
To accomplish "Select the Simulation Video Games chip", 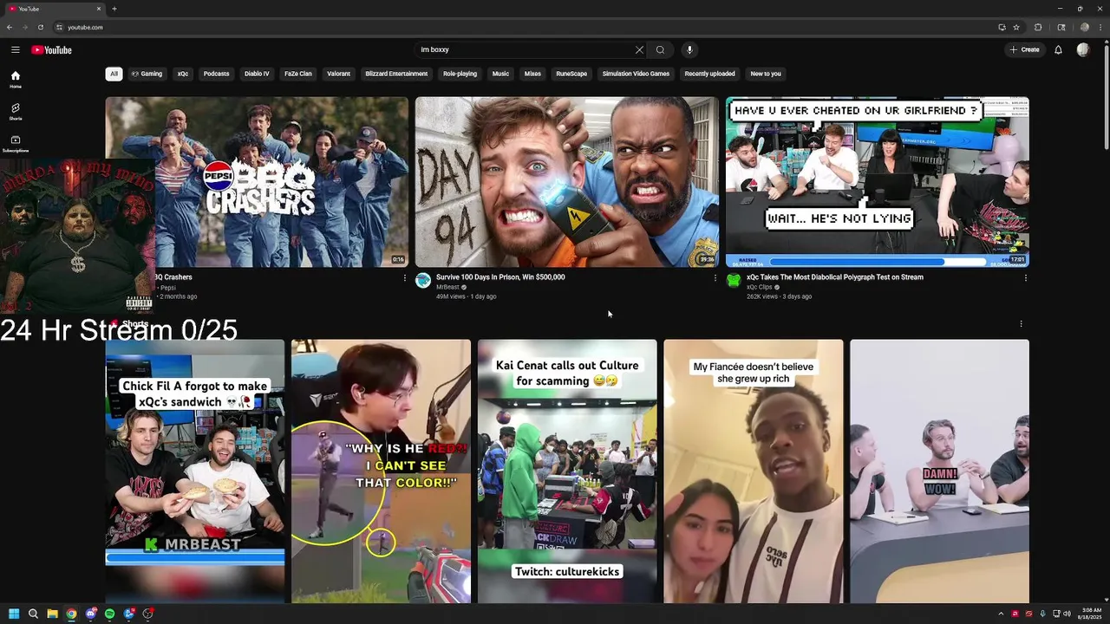I will point(636,74).
